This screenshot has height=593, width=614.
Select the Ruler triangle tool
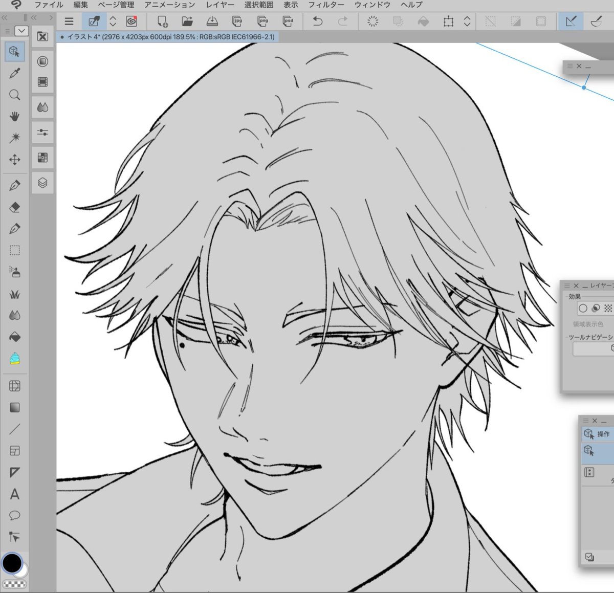point(15,472)
